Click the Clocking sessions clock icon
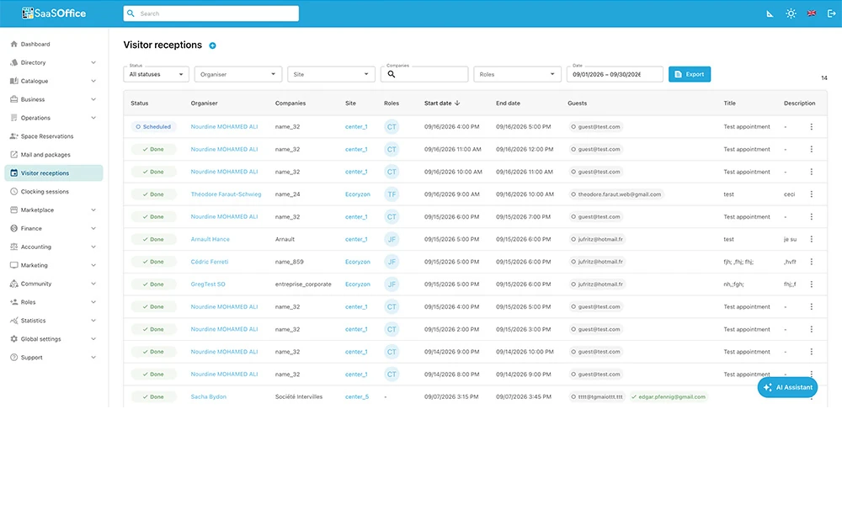The width and height of the screenshot is (842, 531). coord(14,192)
